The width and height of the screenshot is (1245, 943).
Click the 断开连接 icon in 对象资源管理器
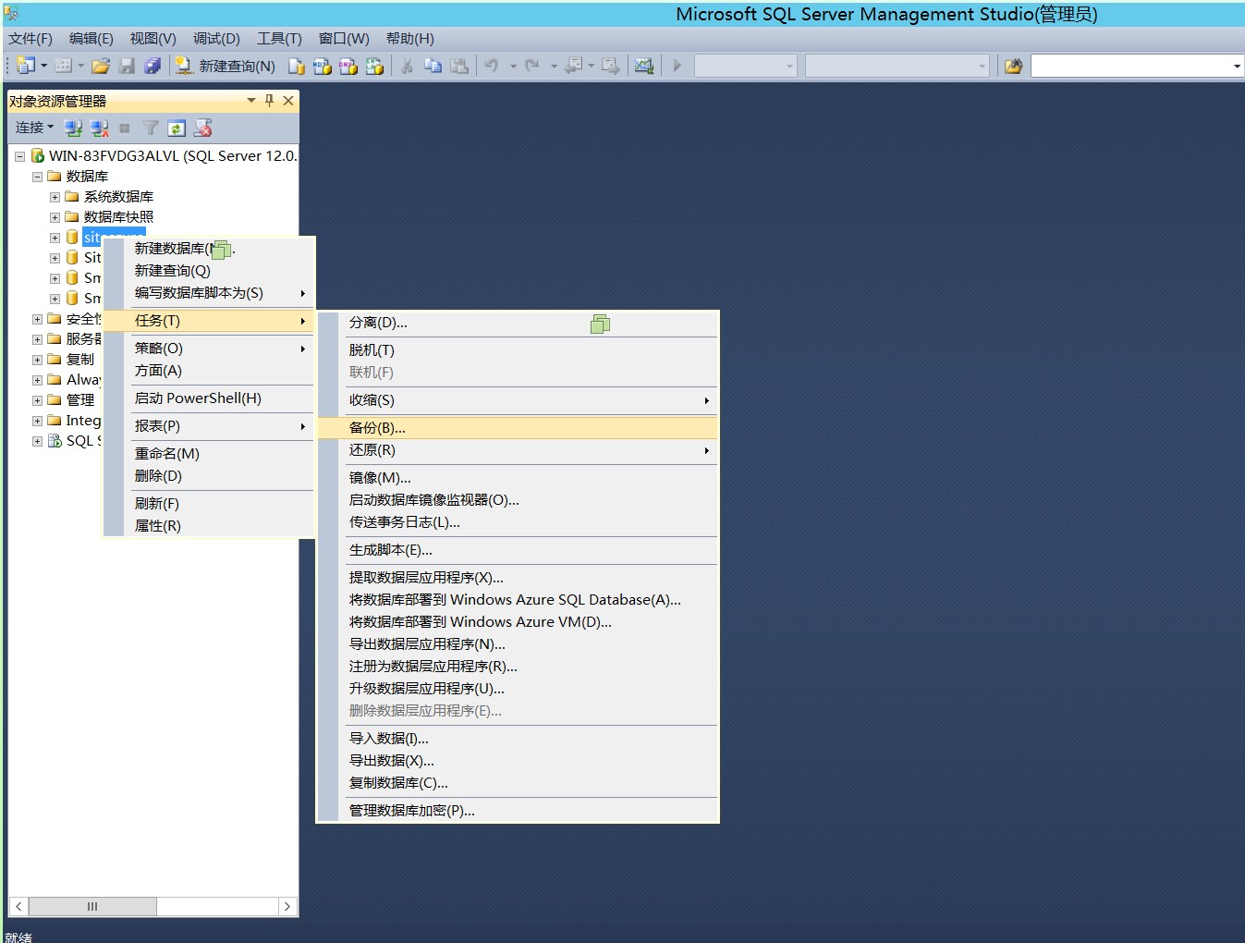[99, 128]
